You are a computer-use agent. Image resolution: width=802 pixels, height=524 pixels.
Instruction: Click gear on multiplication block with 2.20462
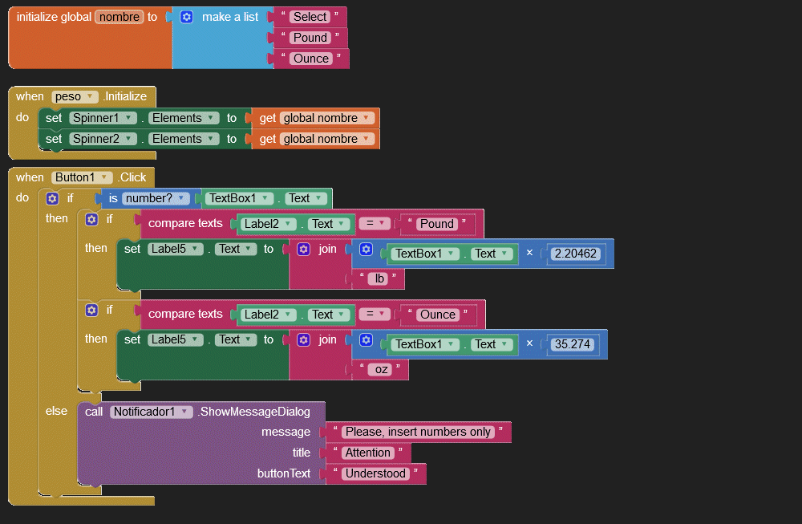(366, 250)
